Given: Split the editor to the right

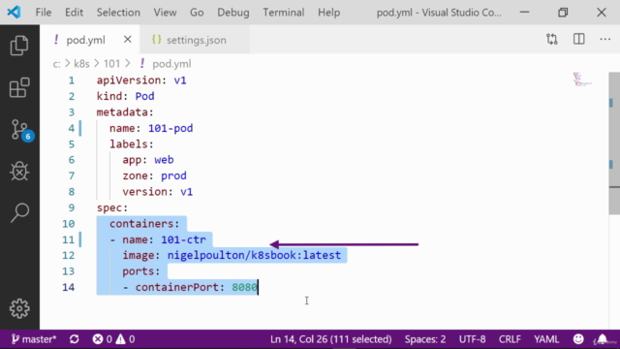Looking at the screenshot, I should [579, 39].
